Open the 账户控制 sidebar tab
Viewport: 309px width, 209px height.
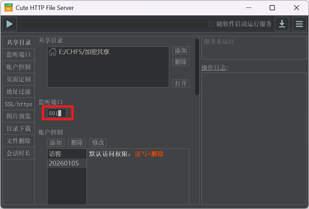[x=19, y=67]
